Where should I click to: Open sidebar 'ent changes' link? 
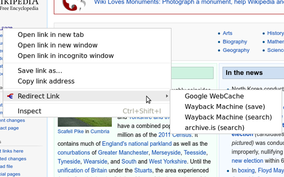tap(12, 120)
